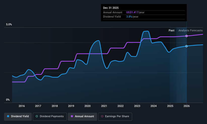This screenshot has height=124, width=207.
Task: Toggle the Annual Amount legend button
Action: [x=82, y=117]
